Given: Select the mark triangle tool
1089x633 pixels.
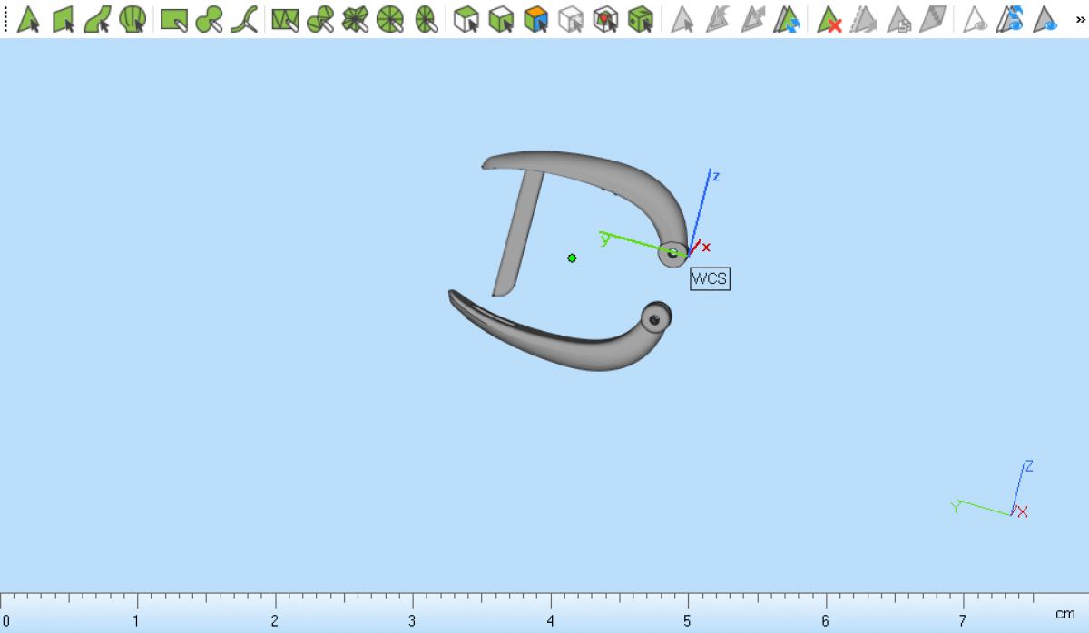Looking at the screenshot, I should [x=28, y=19].
